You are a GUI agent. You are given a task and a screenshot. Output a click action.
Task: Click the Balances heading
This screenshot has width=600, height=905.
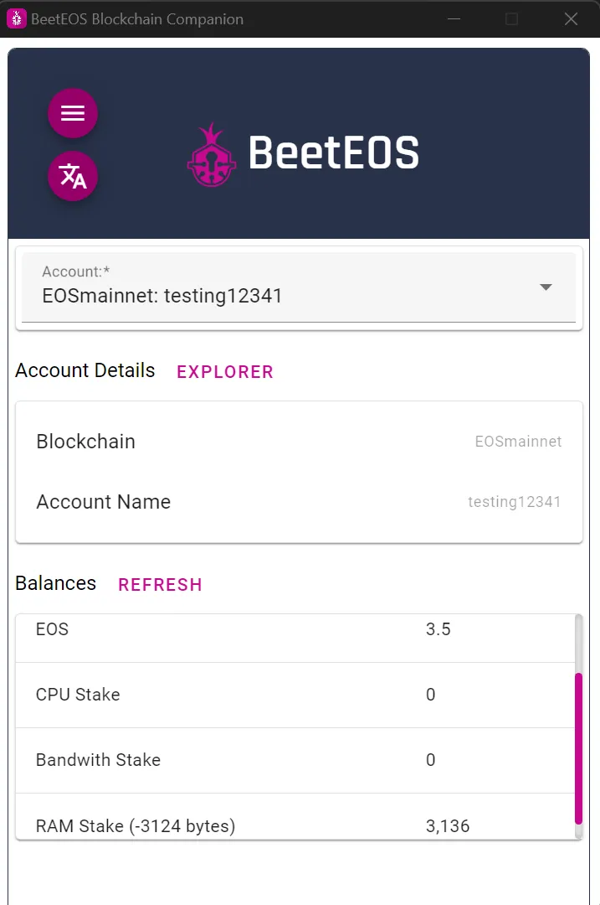pyautogui.click(x=55, y=583)
